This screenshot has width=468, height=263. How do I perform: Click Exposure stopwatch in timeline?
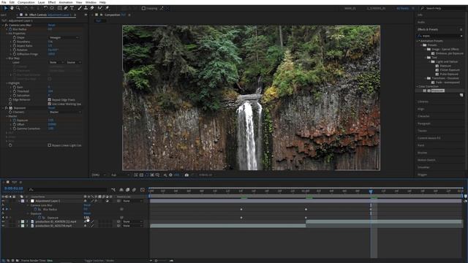pos(39,218)
